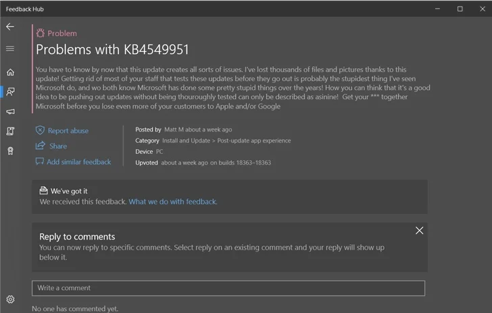The width and height of the screenshot is (492, 313).
Task: Maximize the Feedback Hub window
Action: pos(460,9)
